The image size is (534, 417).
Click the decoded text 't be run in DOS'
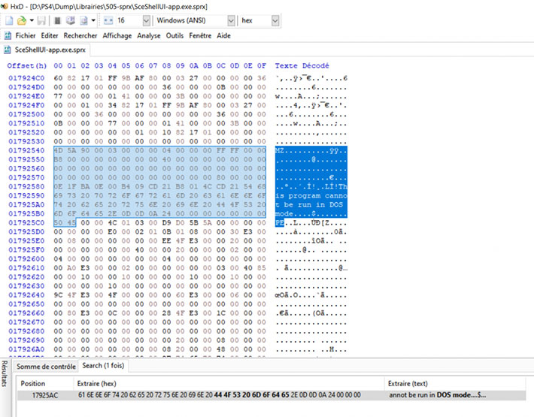(x=309, y=205)
